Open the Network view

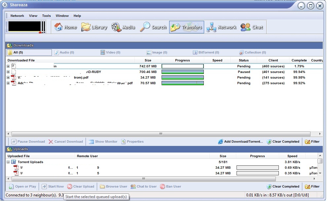pyautogui.click(x=221, y=27)
